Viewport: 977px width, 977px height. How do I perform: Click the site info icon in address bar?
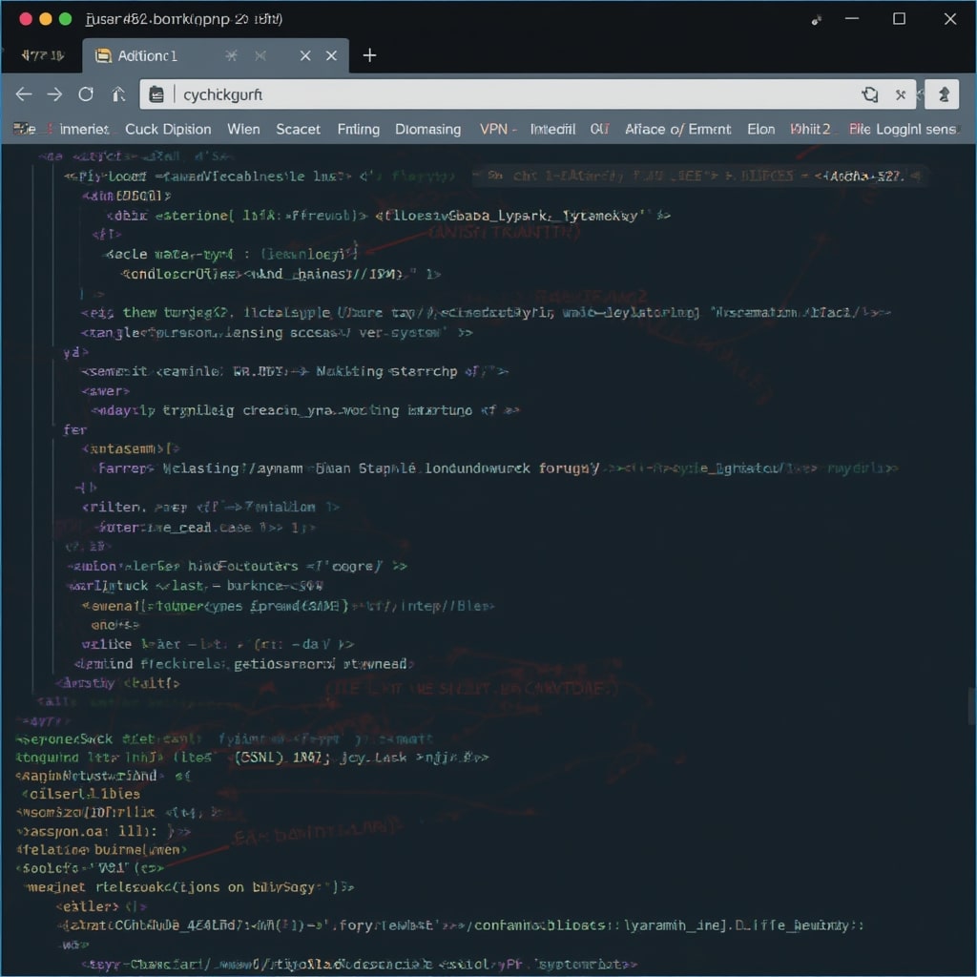coord(158,94)
